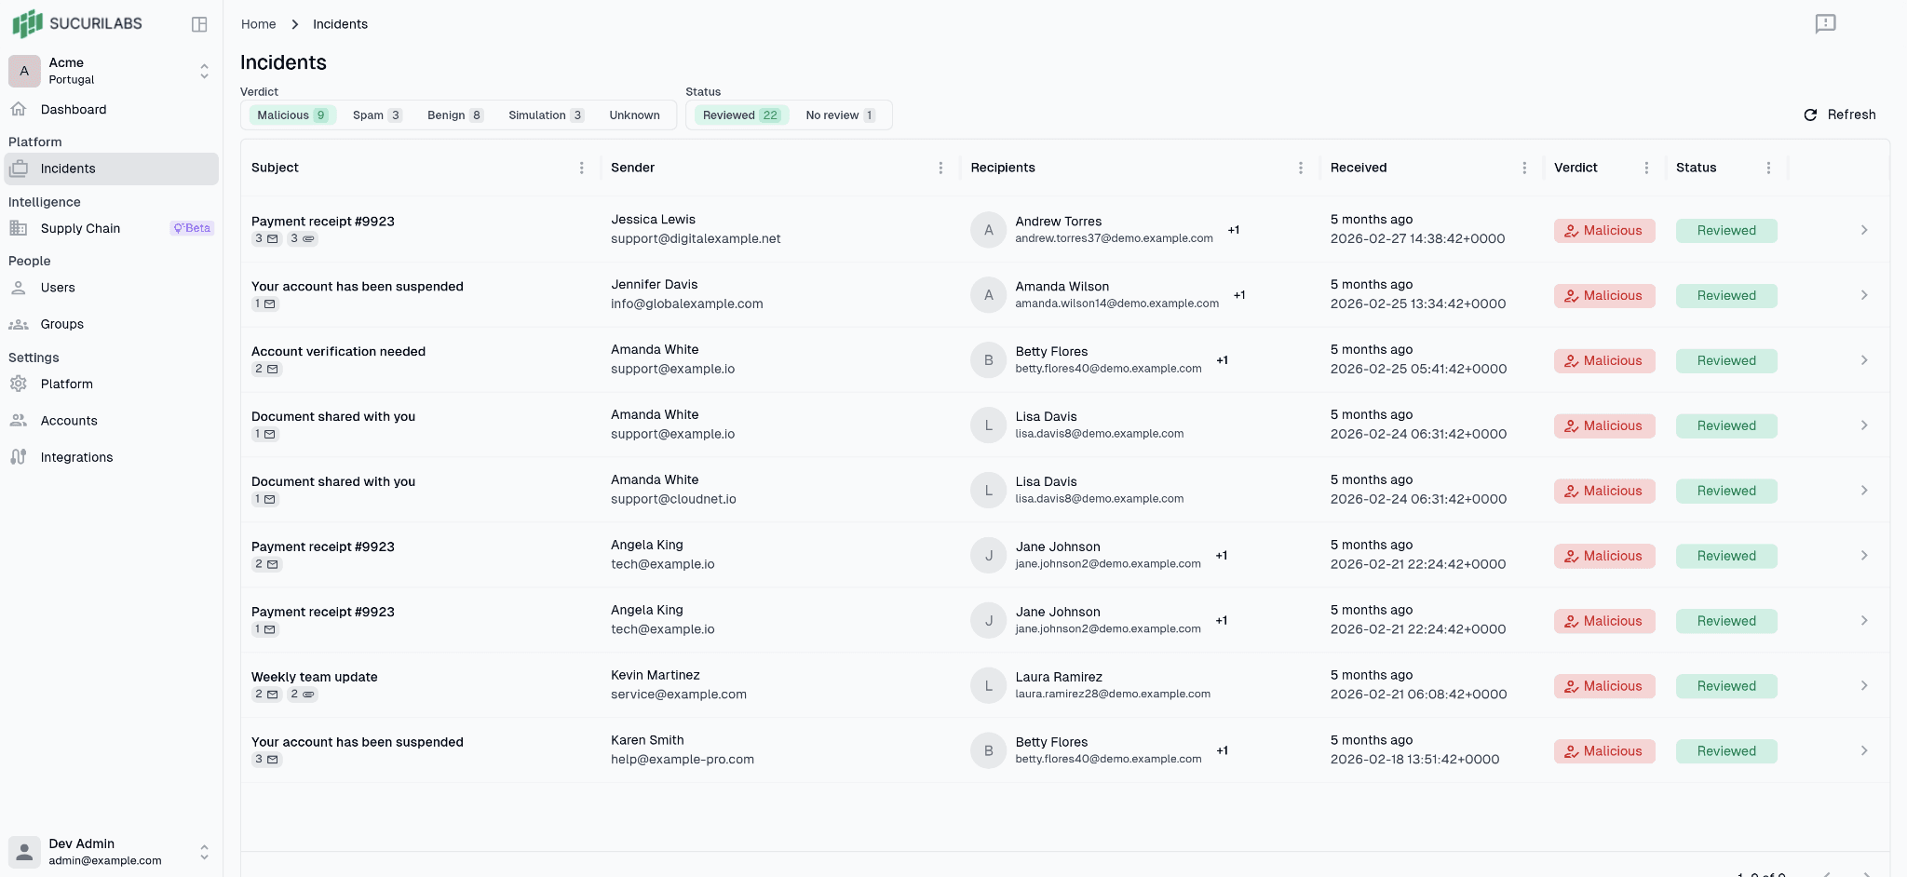This screenshot has height=877, width=1907.
Task: Click timestamp 2026-02-21 06:08:42+0000
Action: pyautogui.click(x=1419, y=695)
